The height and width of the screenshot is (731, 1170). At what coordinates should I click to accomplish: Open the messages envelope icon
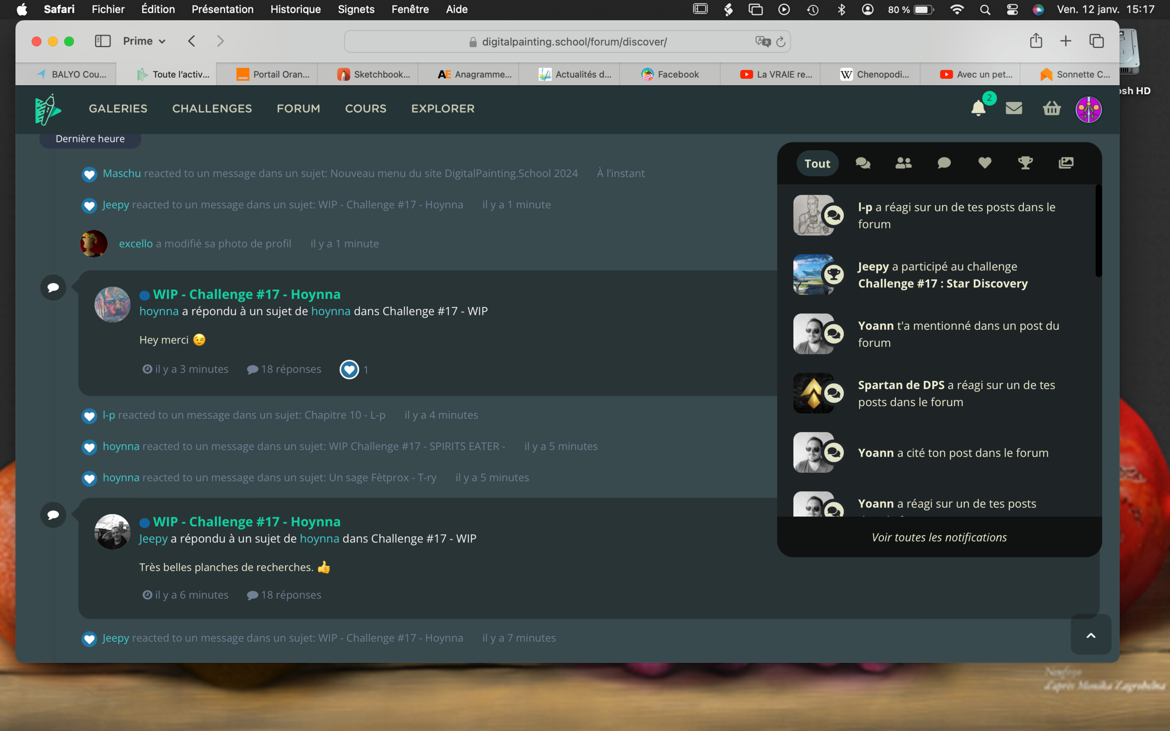pyautogui.click(x=1014, y=108)
